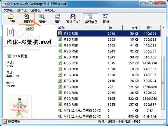This screenshot has height=126, width=168.
Task: Open 属性 properties from the toolbar
Action: [58, 19]
